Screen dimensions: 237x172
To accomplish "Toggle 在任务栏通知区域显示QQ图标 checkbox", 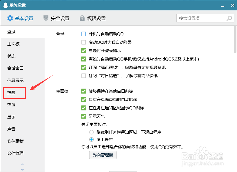I will 84,108.
